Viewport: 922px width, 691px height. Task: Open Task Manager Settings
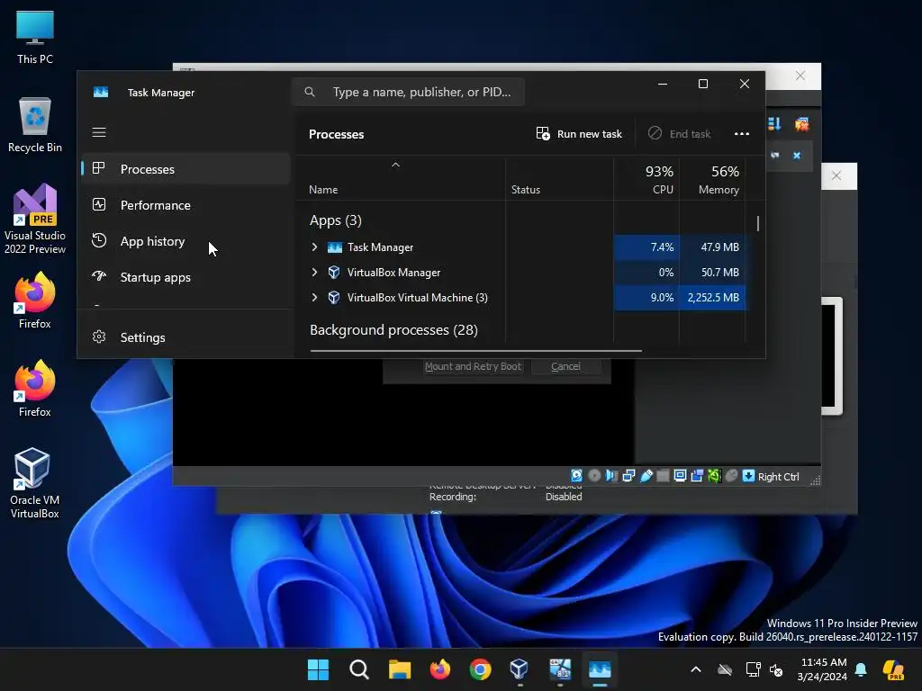[x=185, y=337]
